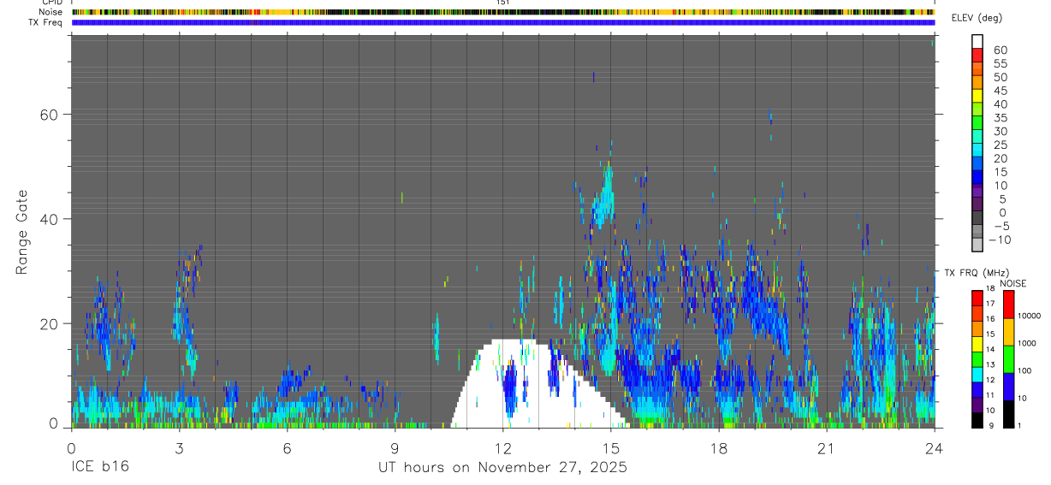Click the white top swatch of ELEV colorbar
Image resolution: width=1051 pixels, height=485 pixels.
[977, 41]
